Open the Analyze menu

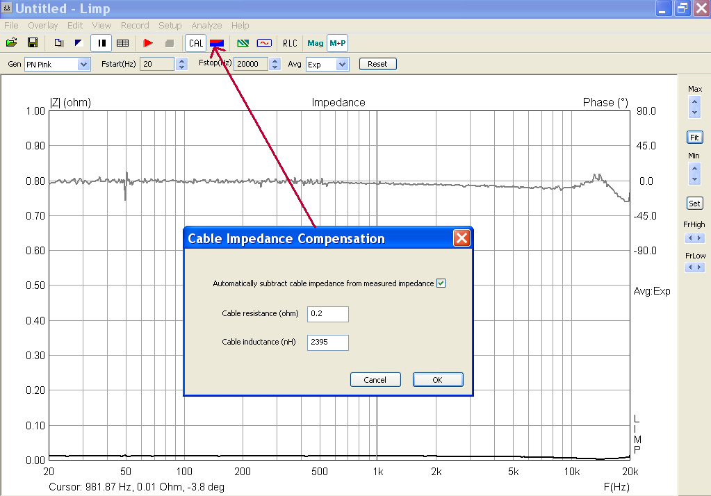(206, 26)
